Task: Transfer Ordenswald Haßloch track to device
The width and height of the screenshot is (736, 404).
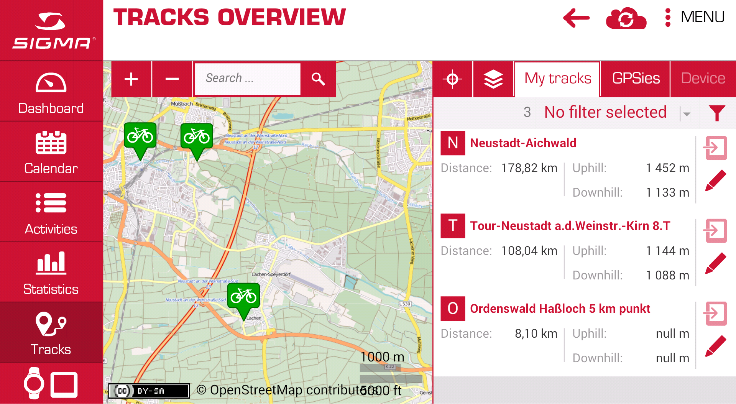Action: click(715, 313)
